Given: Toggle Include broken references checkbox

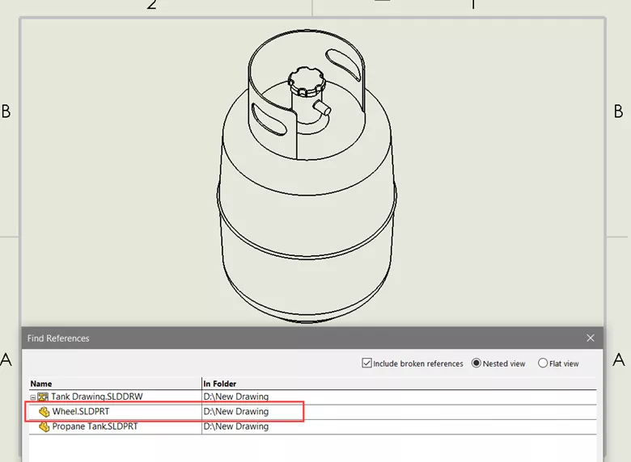Looking at the screenshot, I should 366,363.
